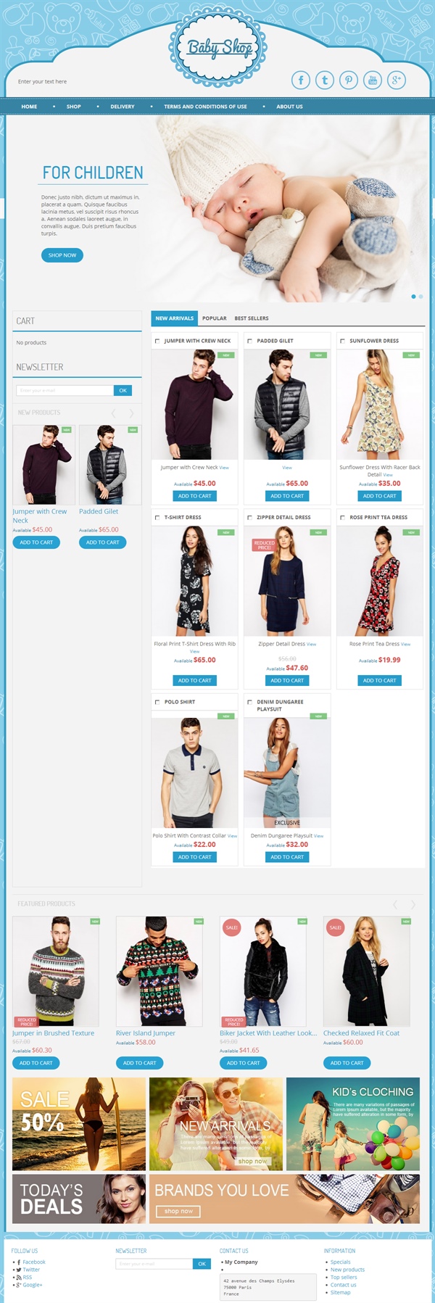
Task: Switch to the Popular tab
Action: click(x=215, y=318)
